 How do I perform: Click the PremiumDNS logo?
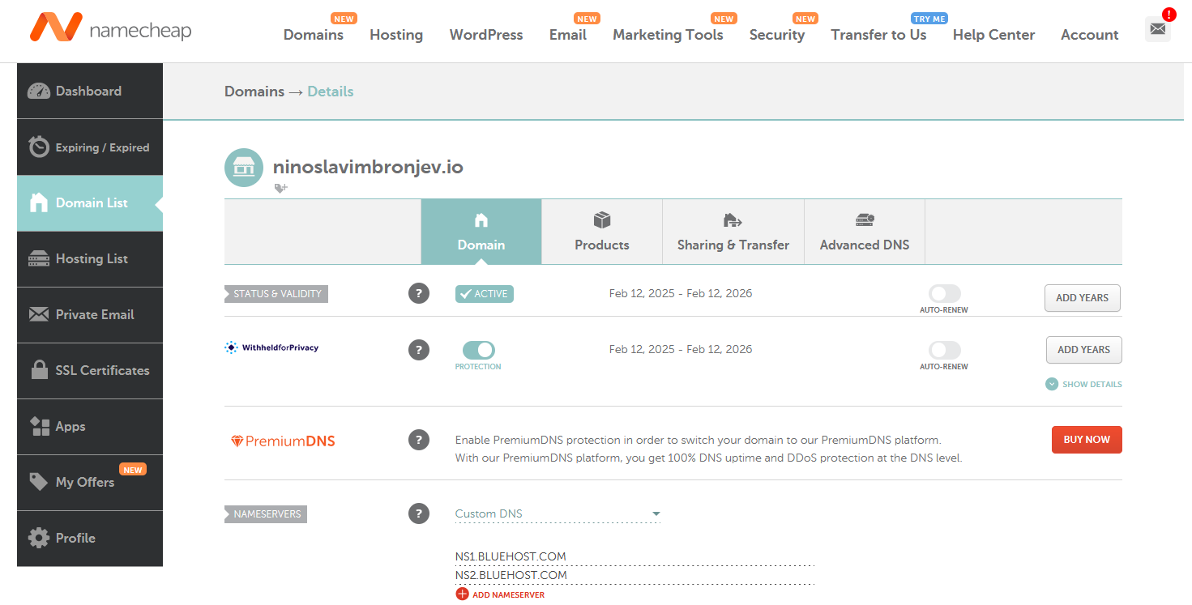click(x=283, y=441)
